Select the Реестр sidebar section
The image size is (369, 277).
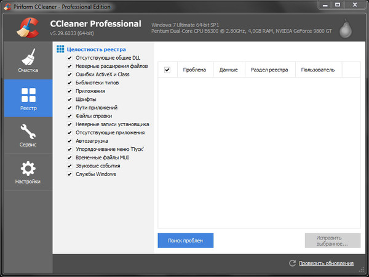(x=28, y=98)
